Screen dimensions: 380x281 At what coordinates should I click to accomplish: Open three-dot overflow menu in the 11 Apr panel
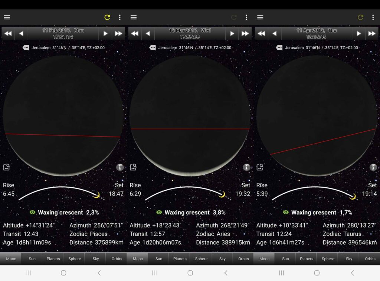coord(373,17)
